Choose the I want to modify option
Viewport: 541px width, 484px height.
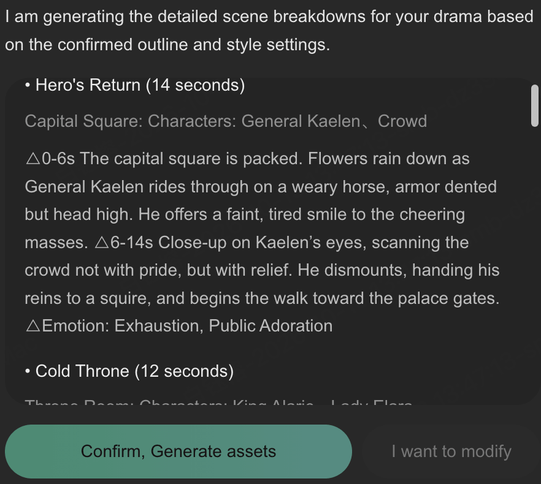click(x=451, y=452)
